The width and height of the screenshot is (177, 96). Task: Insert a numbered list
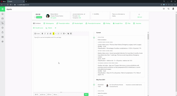pos(59,33)
